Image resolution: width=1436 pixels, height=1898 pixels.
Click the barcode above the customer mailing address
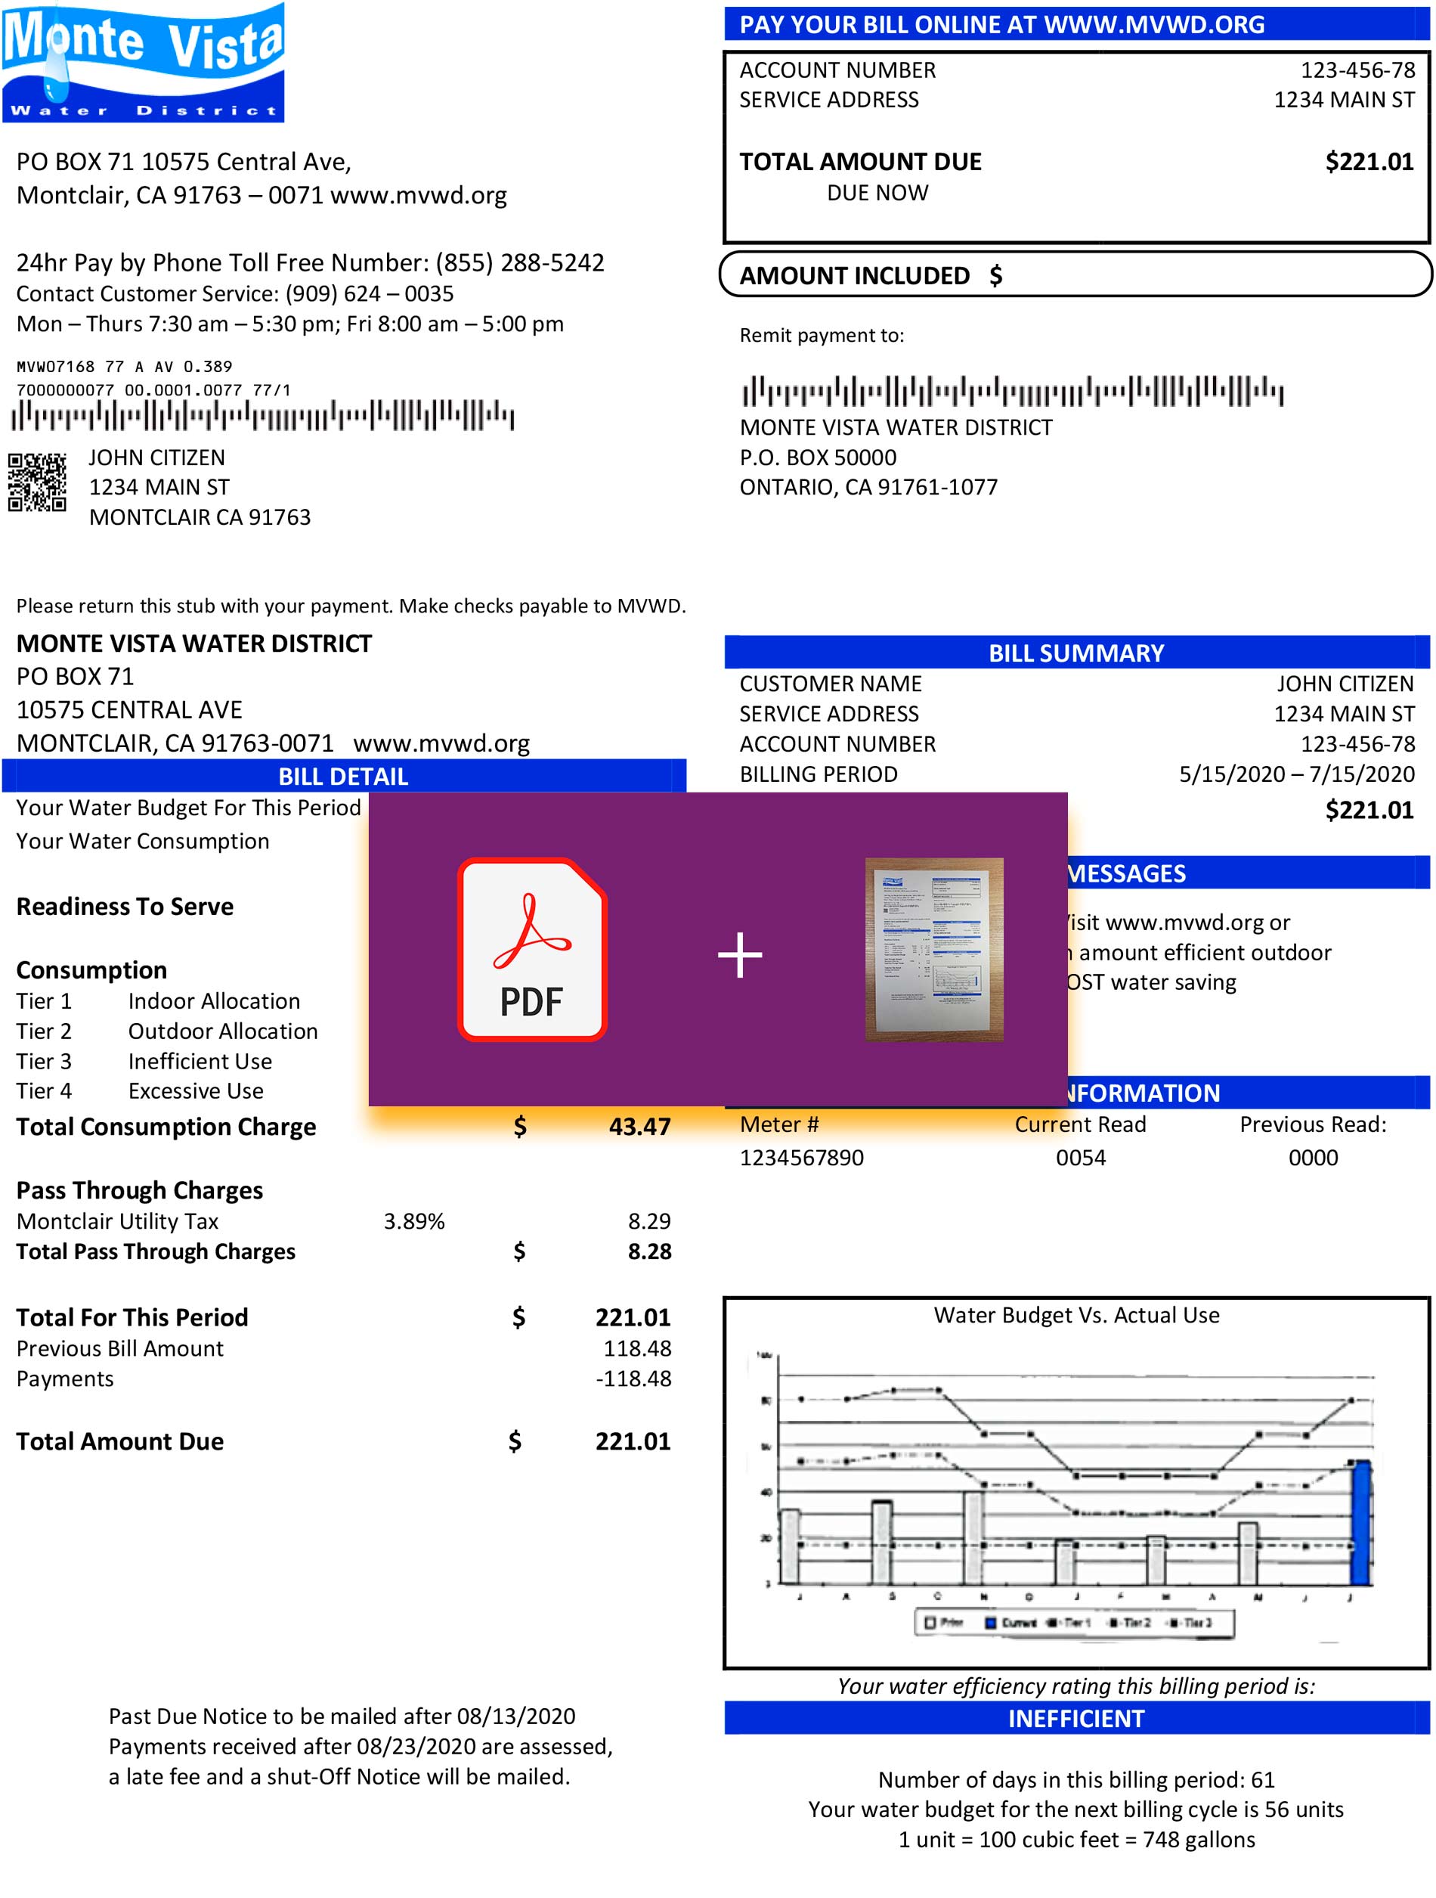pyautogui.click(x=262, y=416)
